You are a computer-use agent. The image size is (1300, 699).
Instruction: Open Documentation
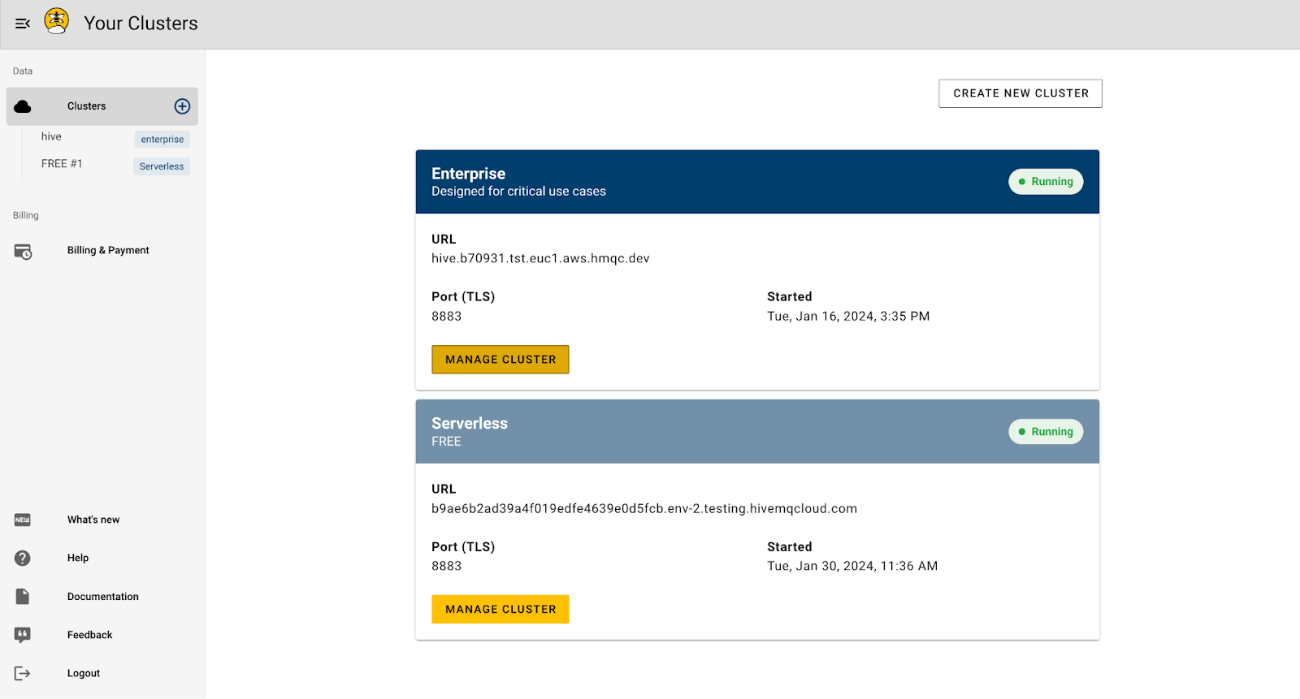click(x=103, y=597)
